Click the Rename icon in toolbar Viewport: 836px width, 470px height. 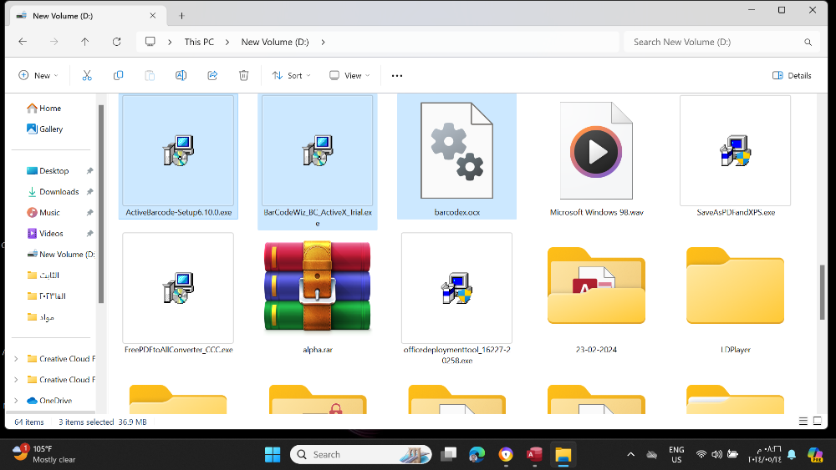pos(181,76)
